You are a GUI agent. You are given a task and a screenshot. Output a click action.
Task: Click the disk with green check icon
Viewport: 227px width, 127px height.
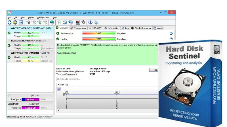pos(39,22)
